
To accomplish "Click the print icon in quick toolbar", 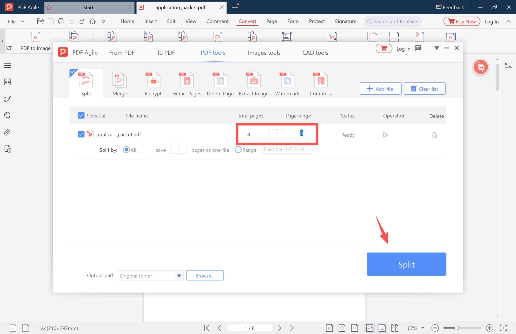I will 61,22.
